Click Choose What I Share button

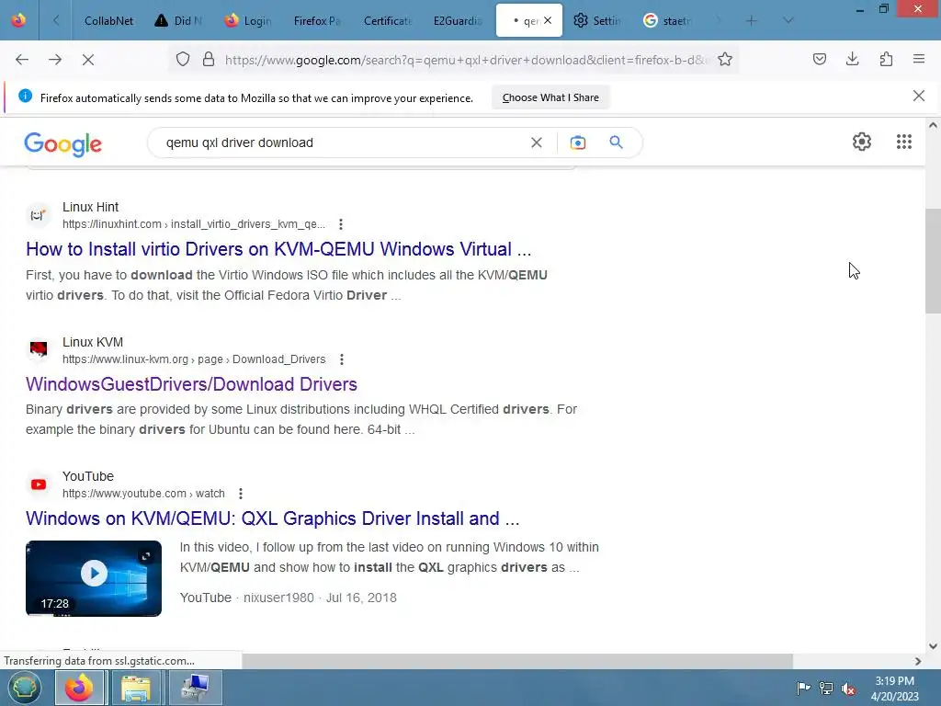click(x=550, y=97)
